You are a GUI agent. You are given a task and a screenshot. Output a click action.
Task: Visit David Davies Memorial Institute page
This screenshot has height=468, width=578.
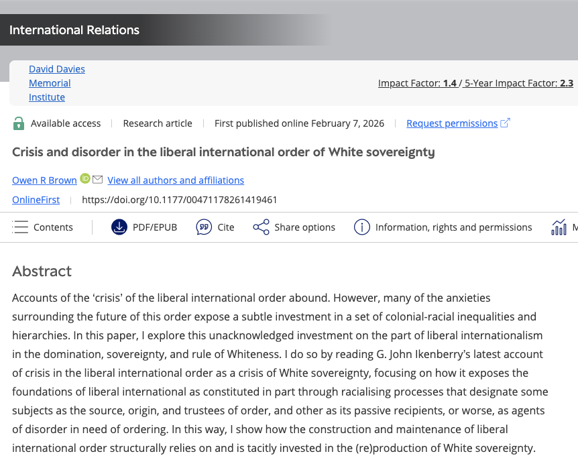click(56, 82)
